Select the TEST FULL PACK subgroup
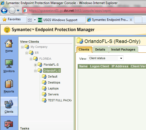The height and width of the screenshot is (130, 146). tap(60, 100)
